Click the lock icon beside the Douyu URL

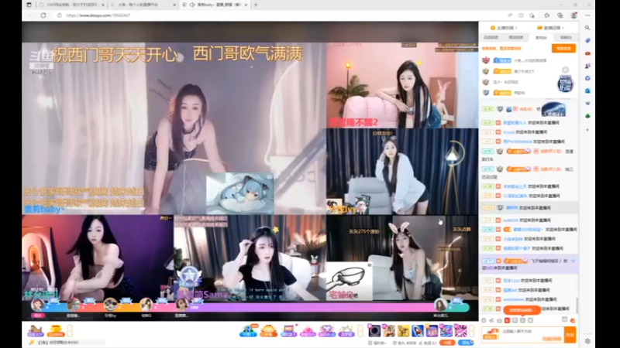coord(60,15)
